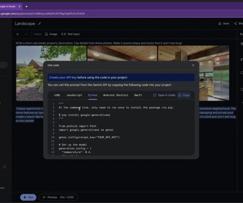
Task: Click the genai.configure api_key code line
Action: [x=89, y=137]
